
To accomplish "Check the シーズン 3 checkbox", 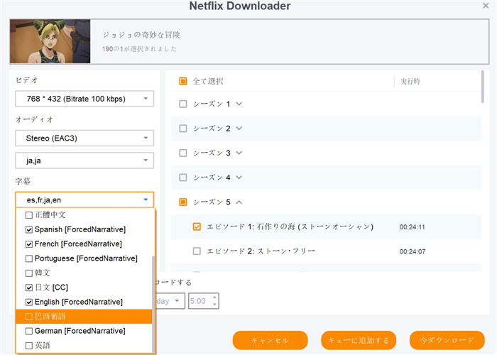I will pos(183,153).
